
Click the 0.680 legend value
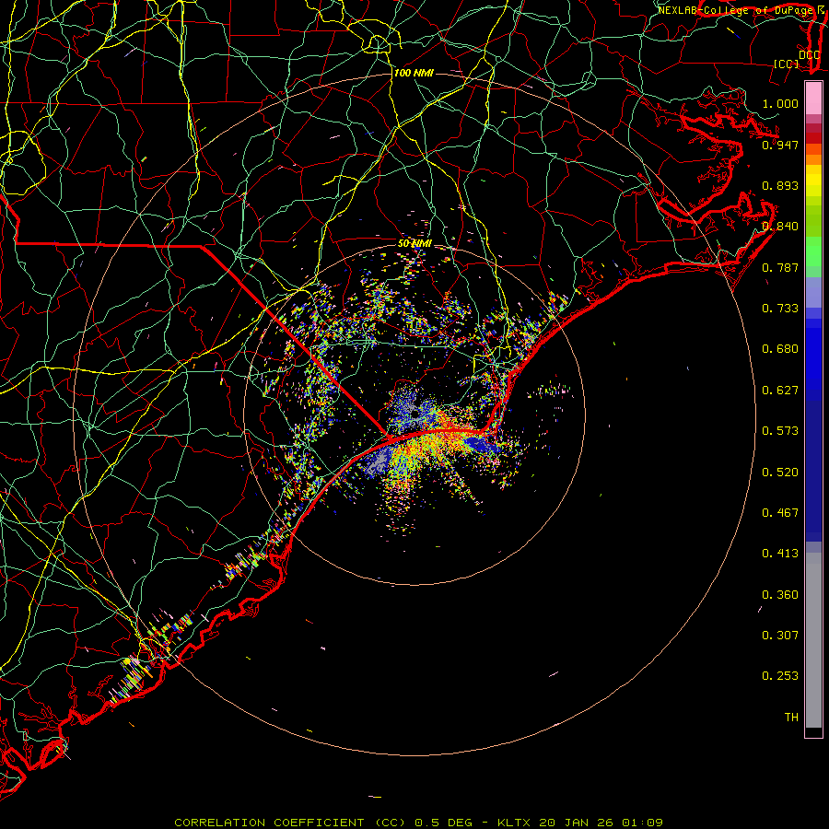(780, 349)
